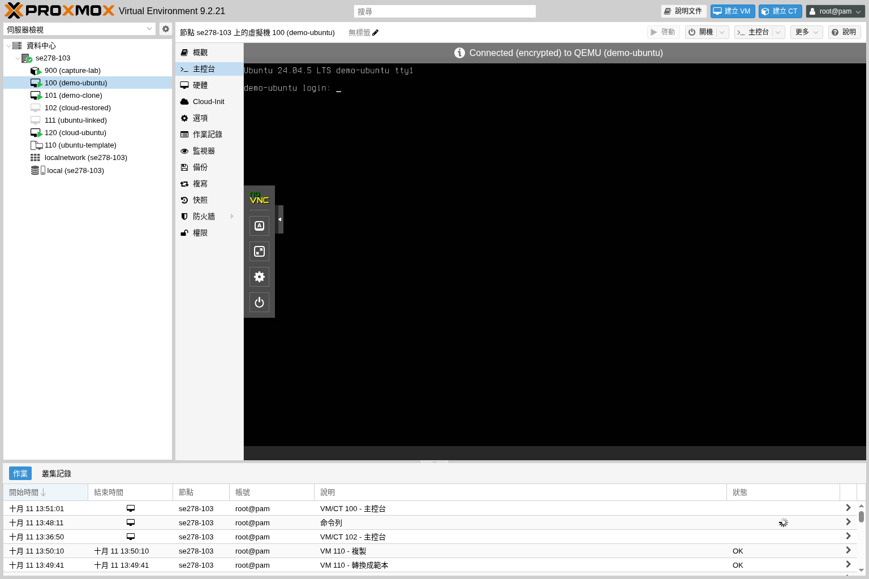Image resolution: width=869 pixels, height=579 pixels.
Task: Open noVNC extra keys panel
Action: (x=259, y=226)
